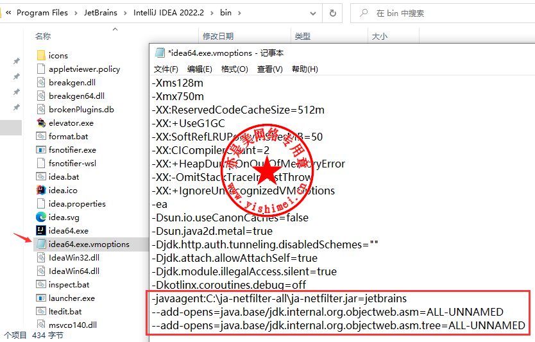This screenshot has height=342, width=535.
Task: Open the 编辑(E) menu in Notepad
Action: point(200,69)
